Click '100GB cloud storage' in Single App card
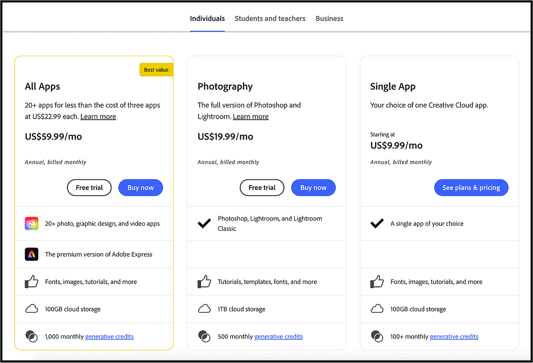Image resolution: width=533 pixels, height=363 pixels. [418, 309]
